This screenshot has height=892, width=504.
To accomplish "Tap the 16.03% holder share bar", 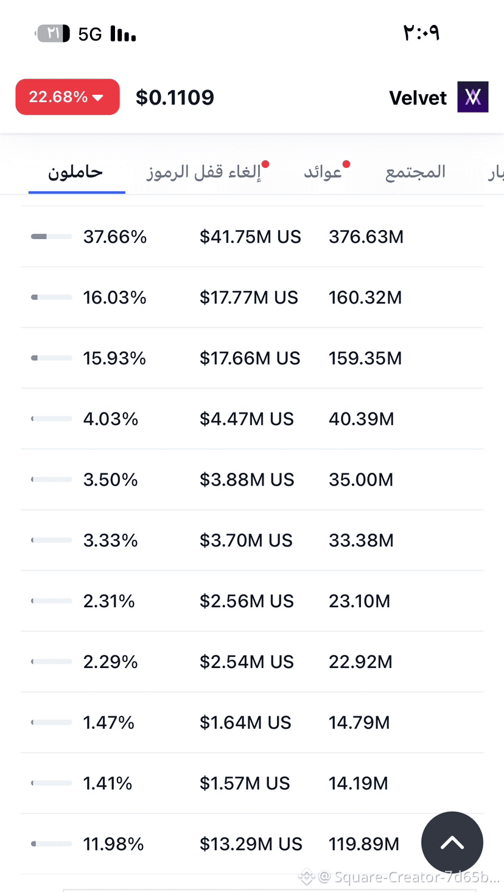I will tap(51, 297).
